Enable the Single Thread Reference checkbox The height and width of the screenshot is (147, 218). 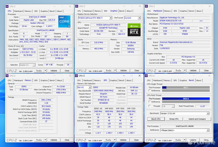pos(149,91)
